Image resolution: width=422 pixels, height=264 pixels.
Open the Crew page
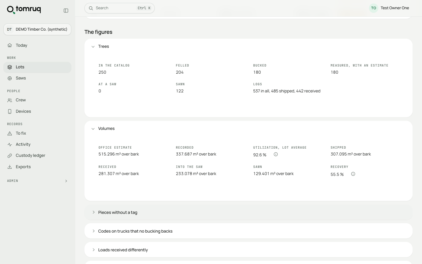(37, 100)
